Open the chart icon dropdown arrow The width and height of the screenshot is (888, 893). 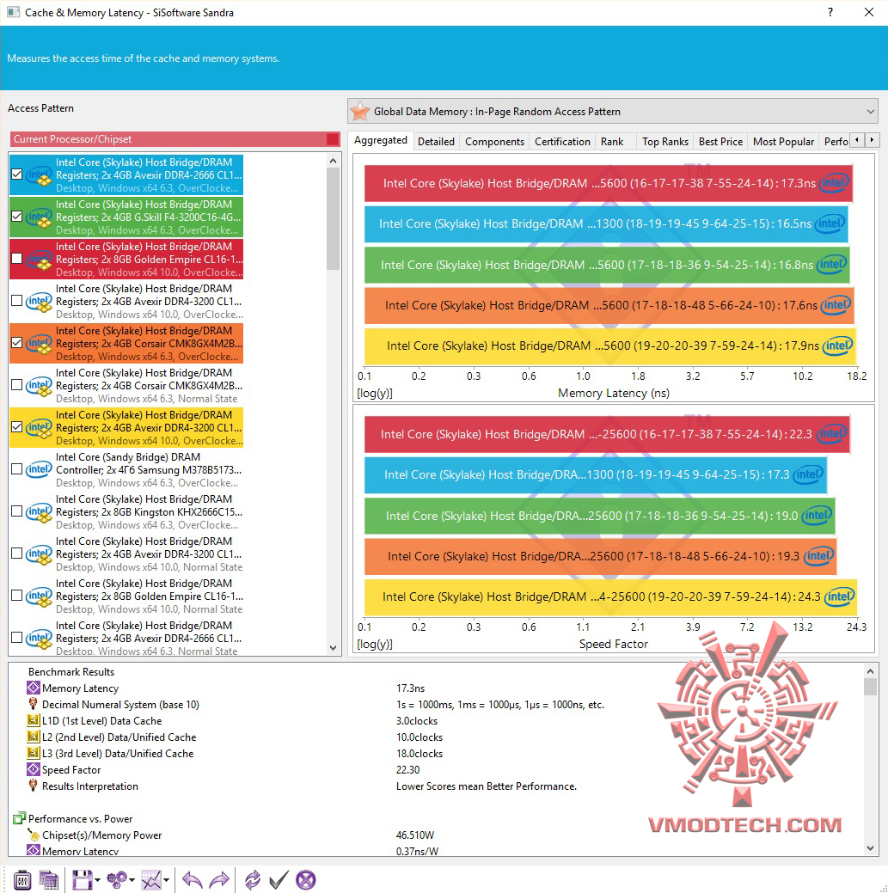coord(166,880)
